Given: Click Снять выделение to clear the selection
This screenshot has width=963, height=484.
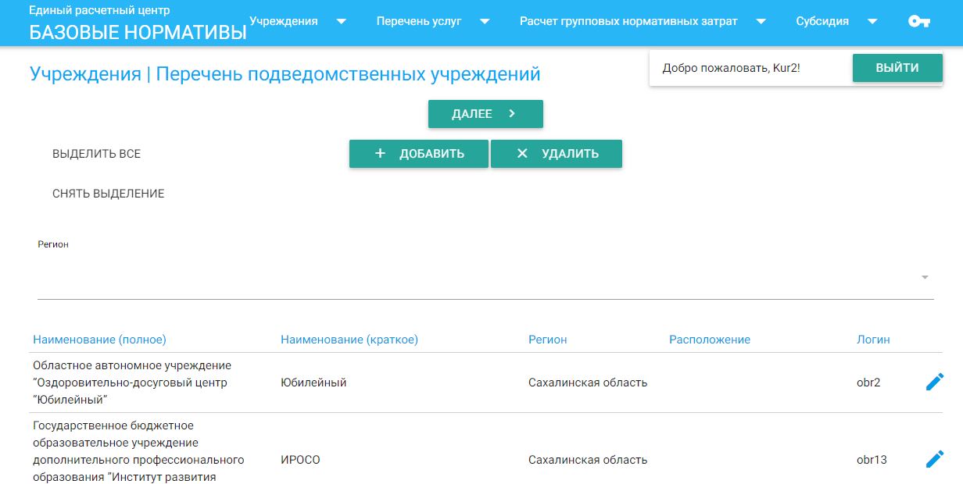Looking at the screenshot, I should (x=109, y=194).
